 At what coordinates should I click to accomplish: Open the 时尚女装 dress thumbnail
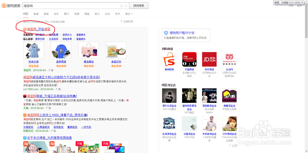[x=34, y=50]
